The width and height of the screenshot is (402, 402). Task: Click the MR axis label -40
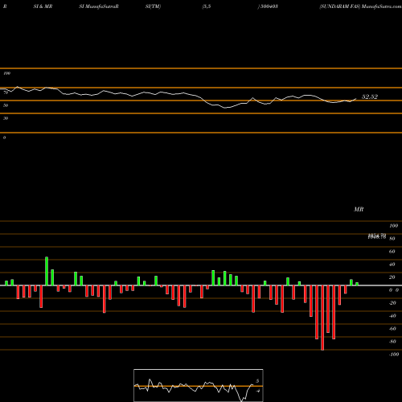point(392,316)
